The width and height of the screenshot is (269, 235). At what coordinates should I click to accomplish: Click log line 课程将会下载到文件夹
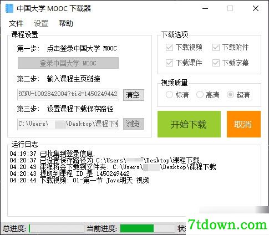[x=113, y=167]
